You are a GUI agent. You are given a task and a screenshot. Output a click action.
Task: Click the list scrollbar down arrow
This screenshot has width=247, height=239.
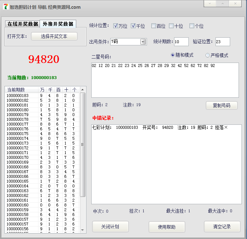82,230
